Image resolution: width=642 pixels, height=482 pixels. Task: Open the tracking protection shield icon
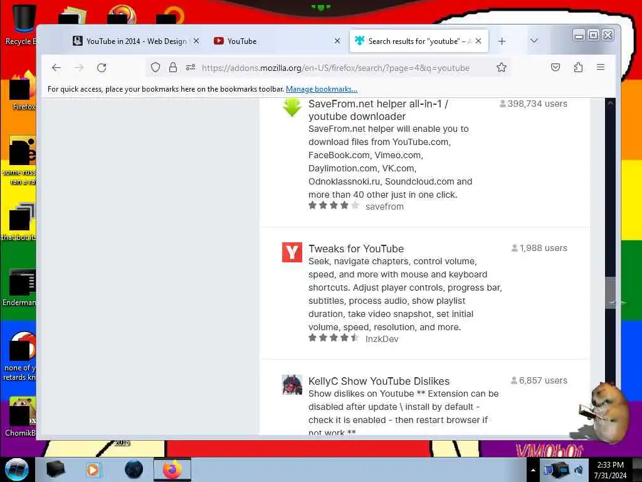point(155,67)
